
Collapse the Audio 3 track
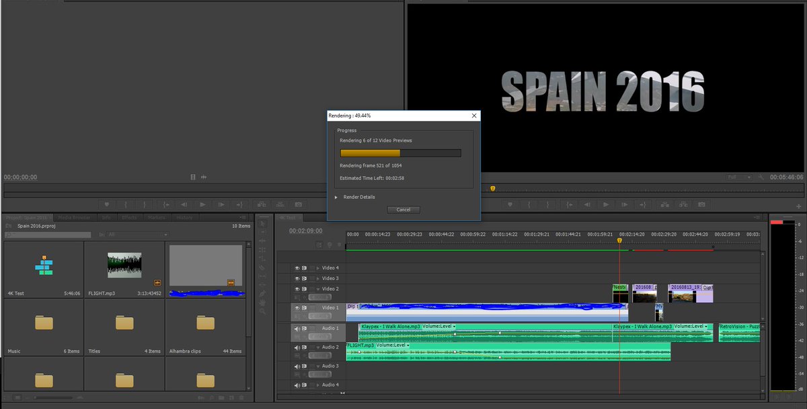pyautogui.click(x=318, y=366)
